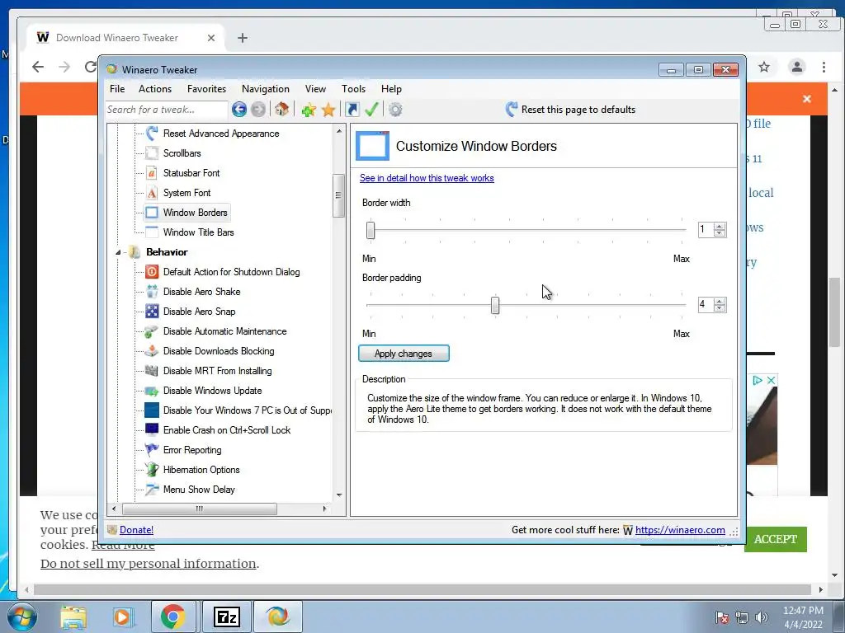Screen dimensions: 845x633
Task: Open the Tools menu
Action: (x=353, y=89)
